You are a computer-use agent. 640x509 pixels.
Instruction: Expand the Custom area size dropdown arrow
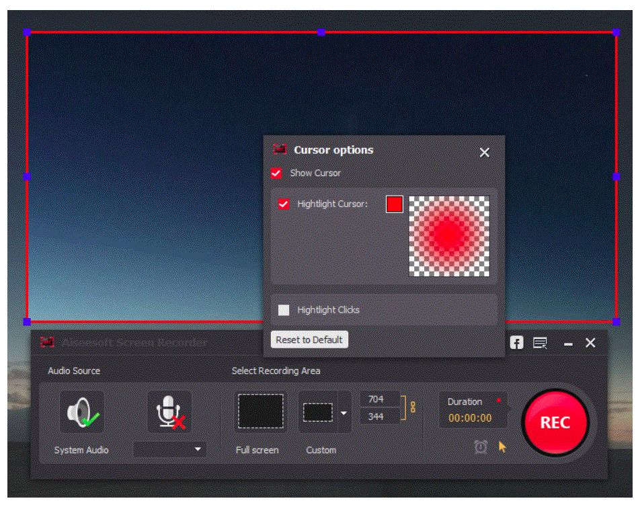pos(344,413)
